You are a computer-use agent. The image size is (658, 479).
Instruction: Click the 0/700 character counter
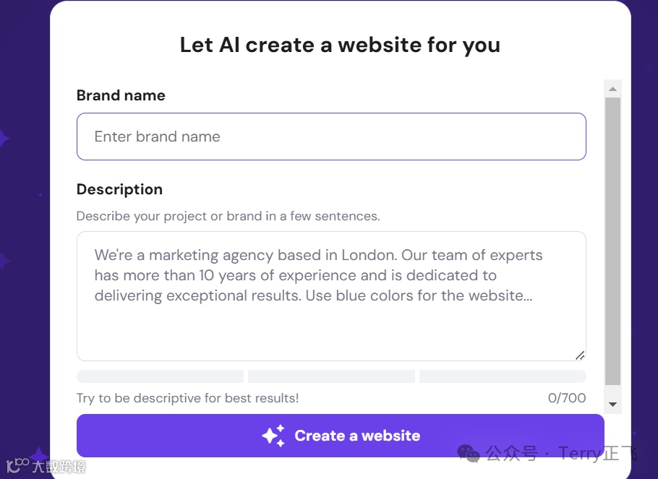(567, 398)
